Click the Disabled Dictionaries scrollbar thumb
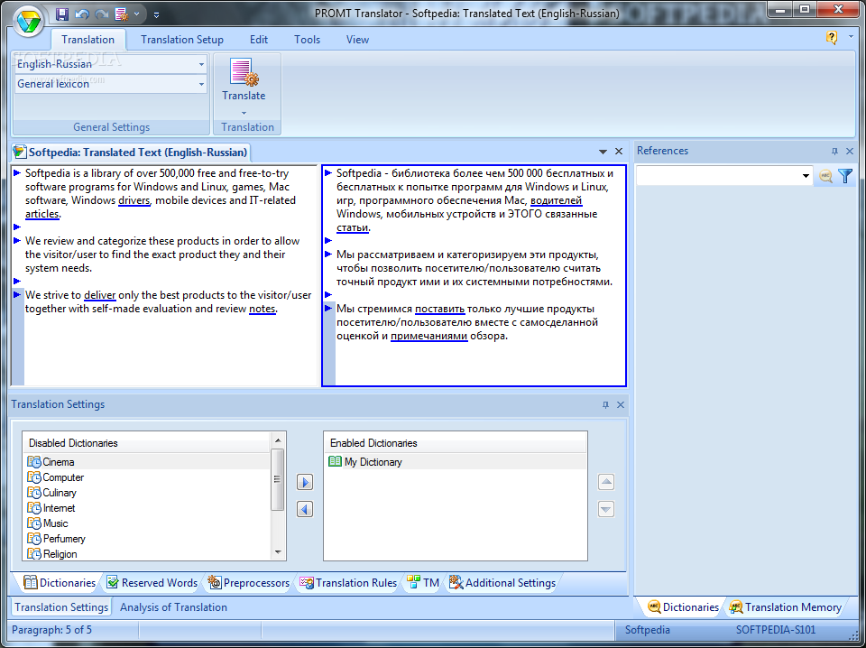 [x=278, y=479]
